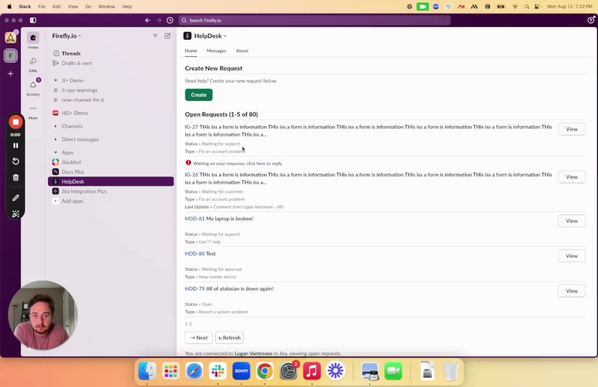View request HDD-81

(x=571, y=221)
